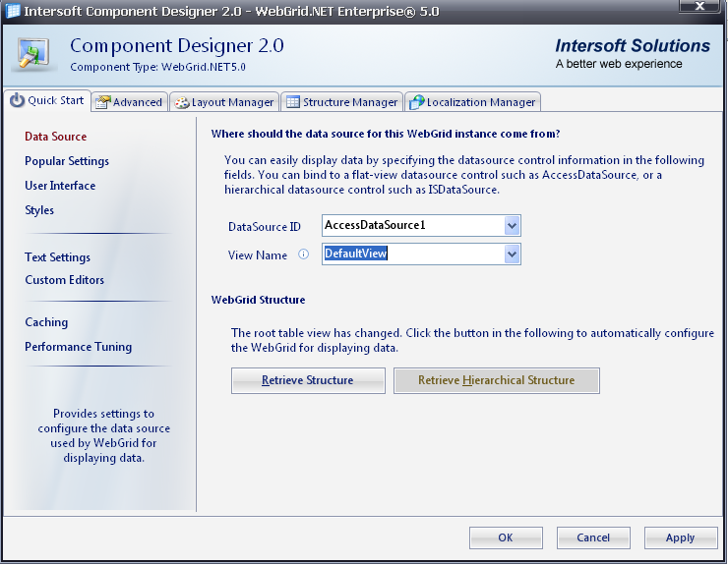Open Popular Settings in the sidebar
This screenshot has height=565, width=728.
click(67, 161)
